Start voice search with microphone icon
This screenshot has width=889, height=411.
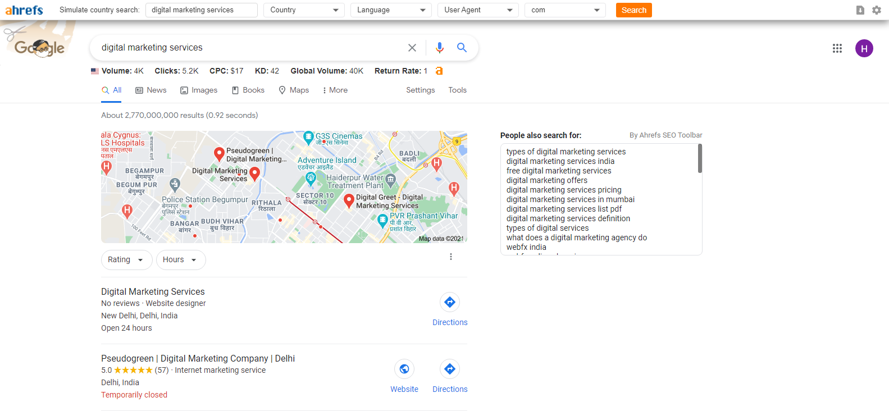coord(440,48)
